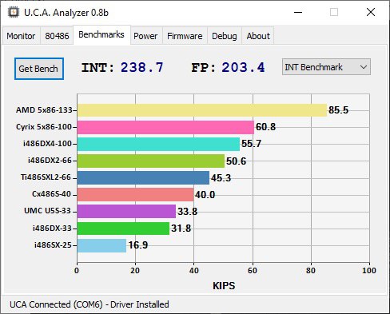390x314 pixels.
Task: Click the AMD 5x86-133 axis label
Action: [44, 110]
